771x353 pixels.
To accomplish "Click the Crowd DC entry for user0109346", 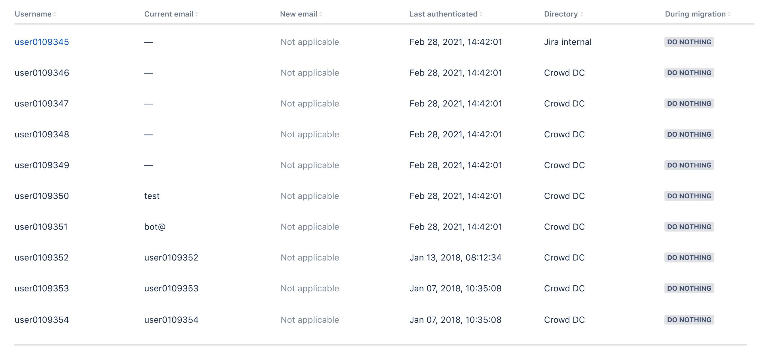I will (x=564, y=73).
